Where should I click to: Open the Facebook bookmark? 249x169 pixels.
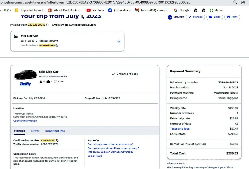(120, 10)
